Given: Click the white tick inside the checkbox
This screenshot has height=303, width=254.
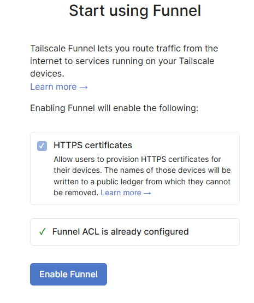Looking at the screenshot, I should 42,146.
